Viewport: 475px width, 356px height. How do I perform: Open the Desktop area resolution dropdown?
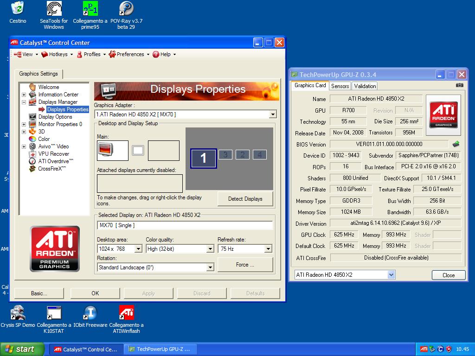138,249
